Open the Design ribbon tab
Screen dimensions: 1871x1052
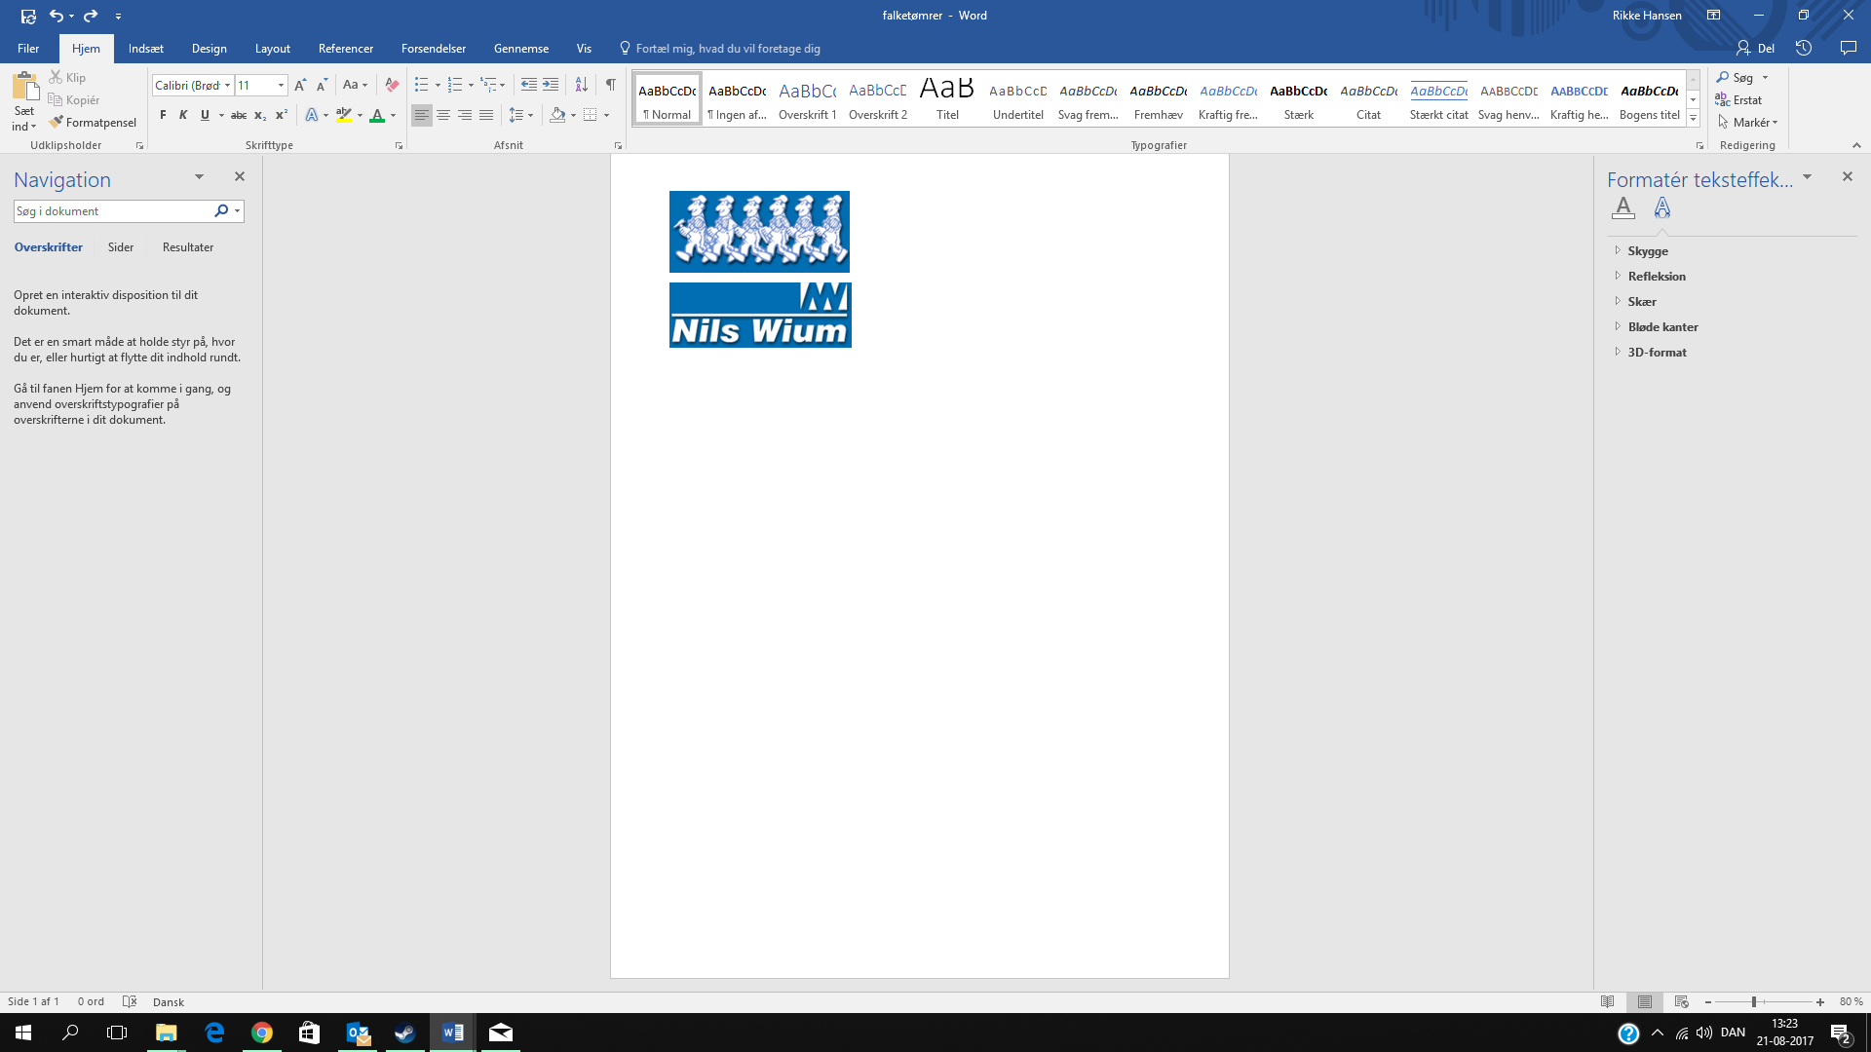[x=209, y=48]
